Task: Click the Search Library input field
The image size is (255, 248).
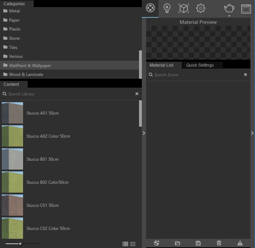Action: click(67, 94)
